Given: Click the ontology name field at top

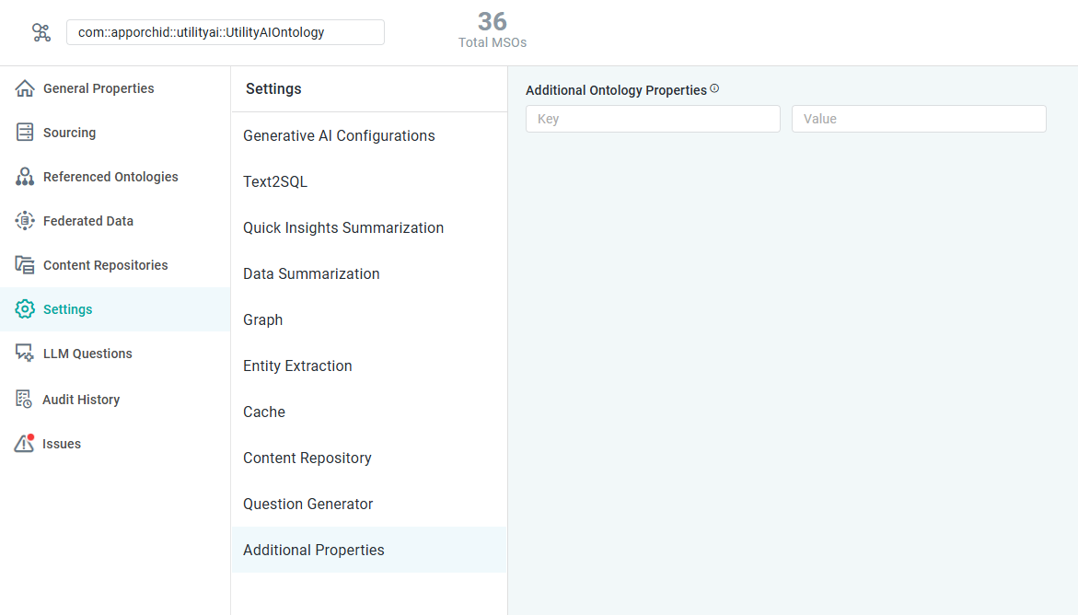Looking at the screenshot, I should 225,32.
